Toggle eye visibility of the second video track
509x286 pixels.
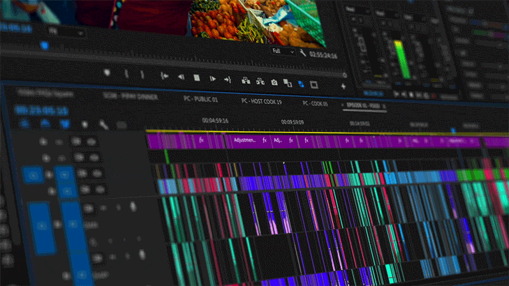click(94, 158)
